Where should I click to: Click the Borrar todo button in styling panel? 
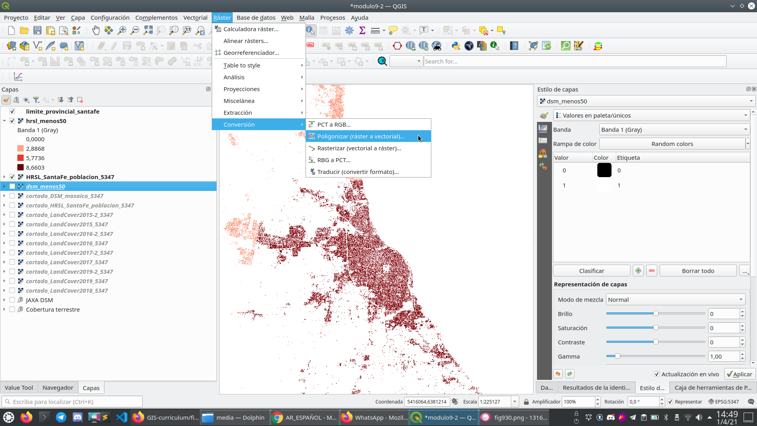698,271
